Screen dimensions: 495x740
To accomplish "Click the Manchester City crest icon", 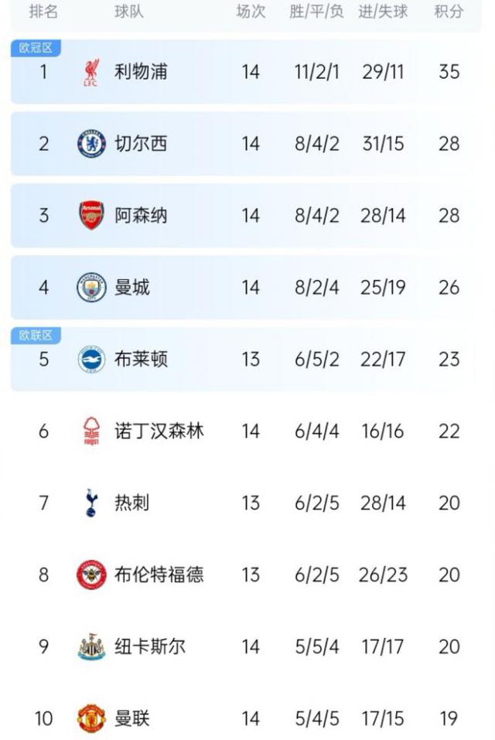I will pyautogui.click(x=91, y=288).
